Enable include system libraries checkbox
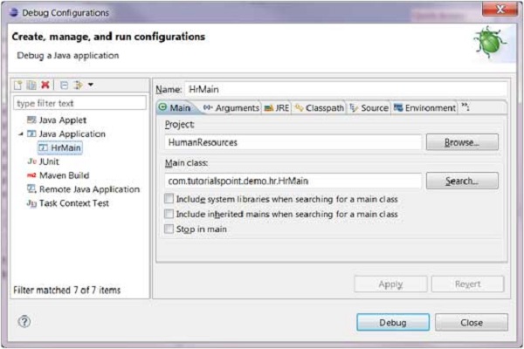524x349 pixels. click(169, 199)
